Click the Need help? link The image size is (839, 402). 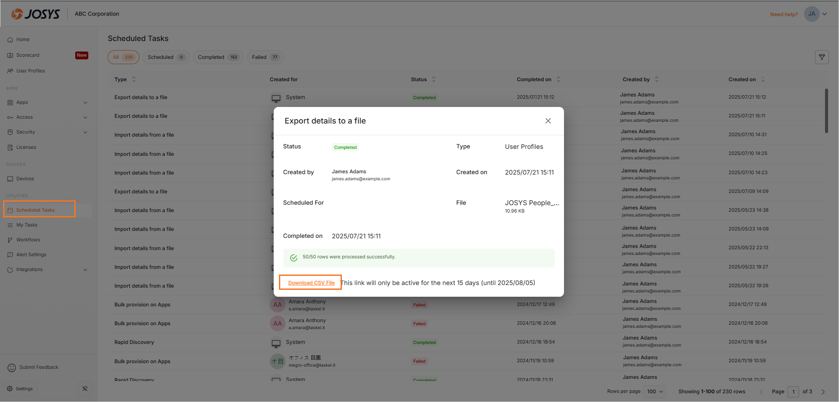[x=783, y=14]
